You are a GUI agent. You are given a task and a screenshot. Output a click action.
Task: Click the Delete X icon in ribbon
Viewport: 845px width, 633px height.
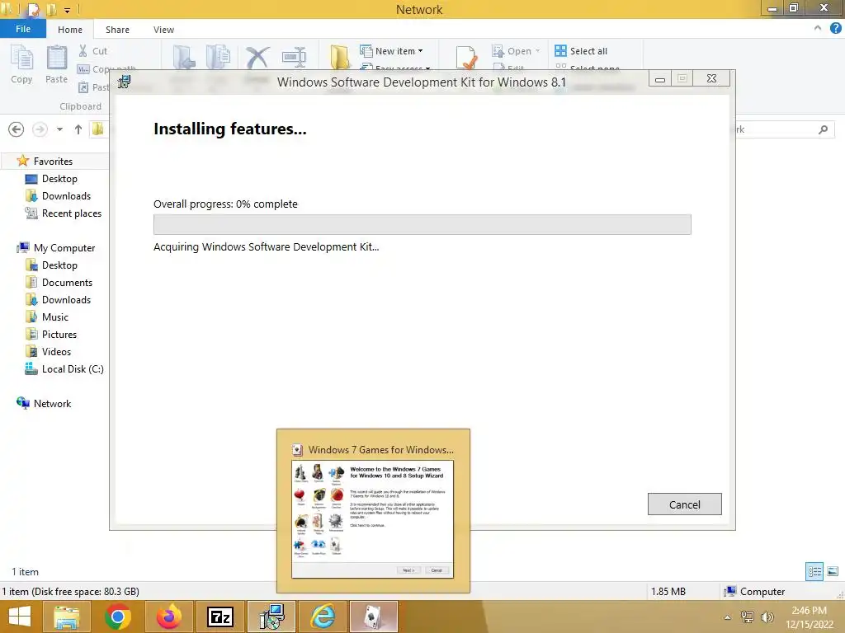tap(257, 58)
